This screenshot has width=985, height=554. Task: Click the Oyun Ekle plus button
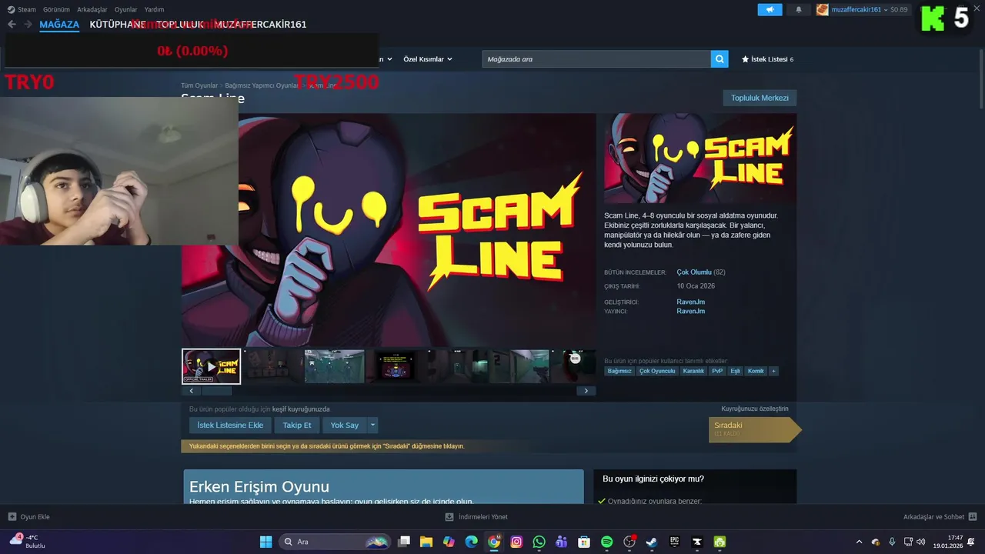(x=12, y=517)
